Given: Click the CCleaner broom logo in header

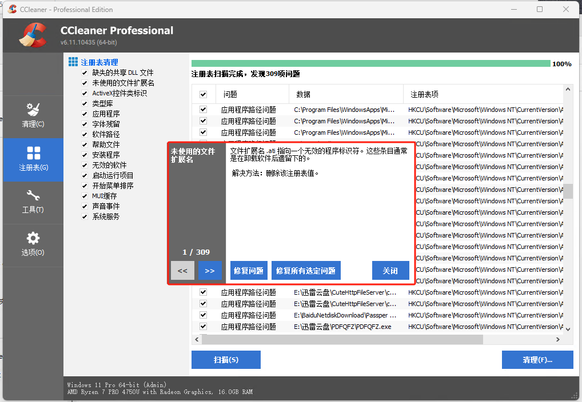Looking at the screenshot, I should click(33, 35).
